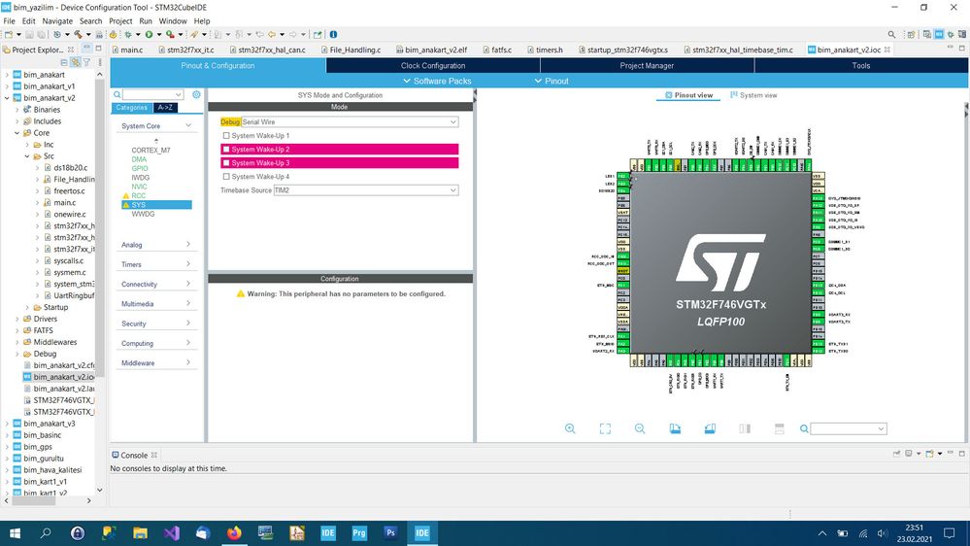Open the Clock Configuration tab

[x=433, y=66]
